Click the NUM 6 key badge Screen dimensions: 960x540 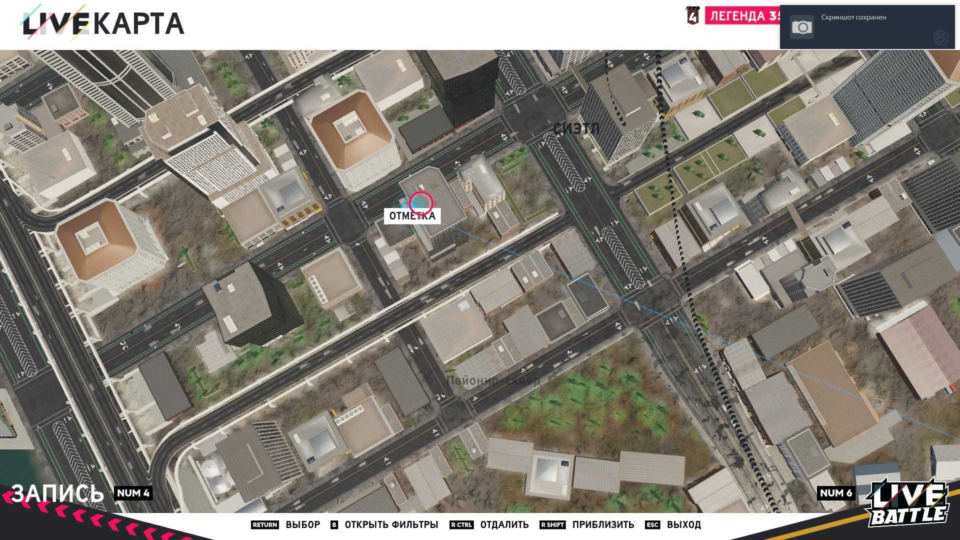point(835,493)
